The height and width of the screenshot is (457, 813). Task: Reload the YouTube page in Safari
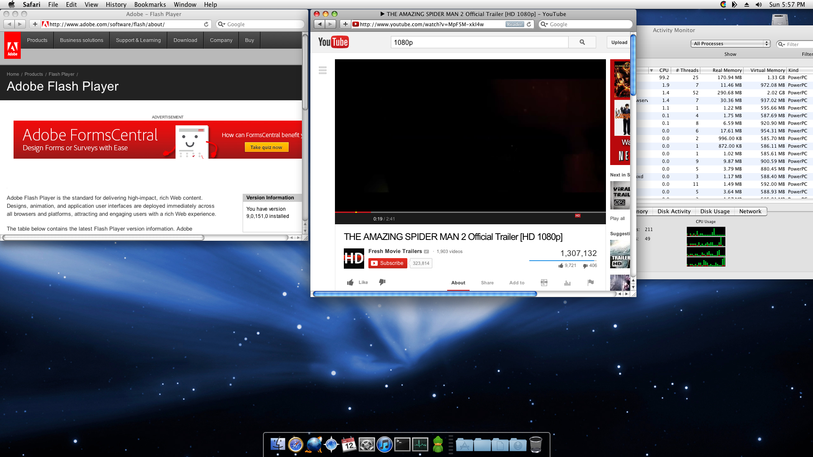pyautogui.click(x=529, y=25)
